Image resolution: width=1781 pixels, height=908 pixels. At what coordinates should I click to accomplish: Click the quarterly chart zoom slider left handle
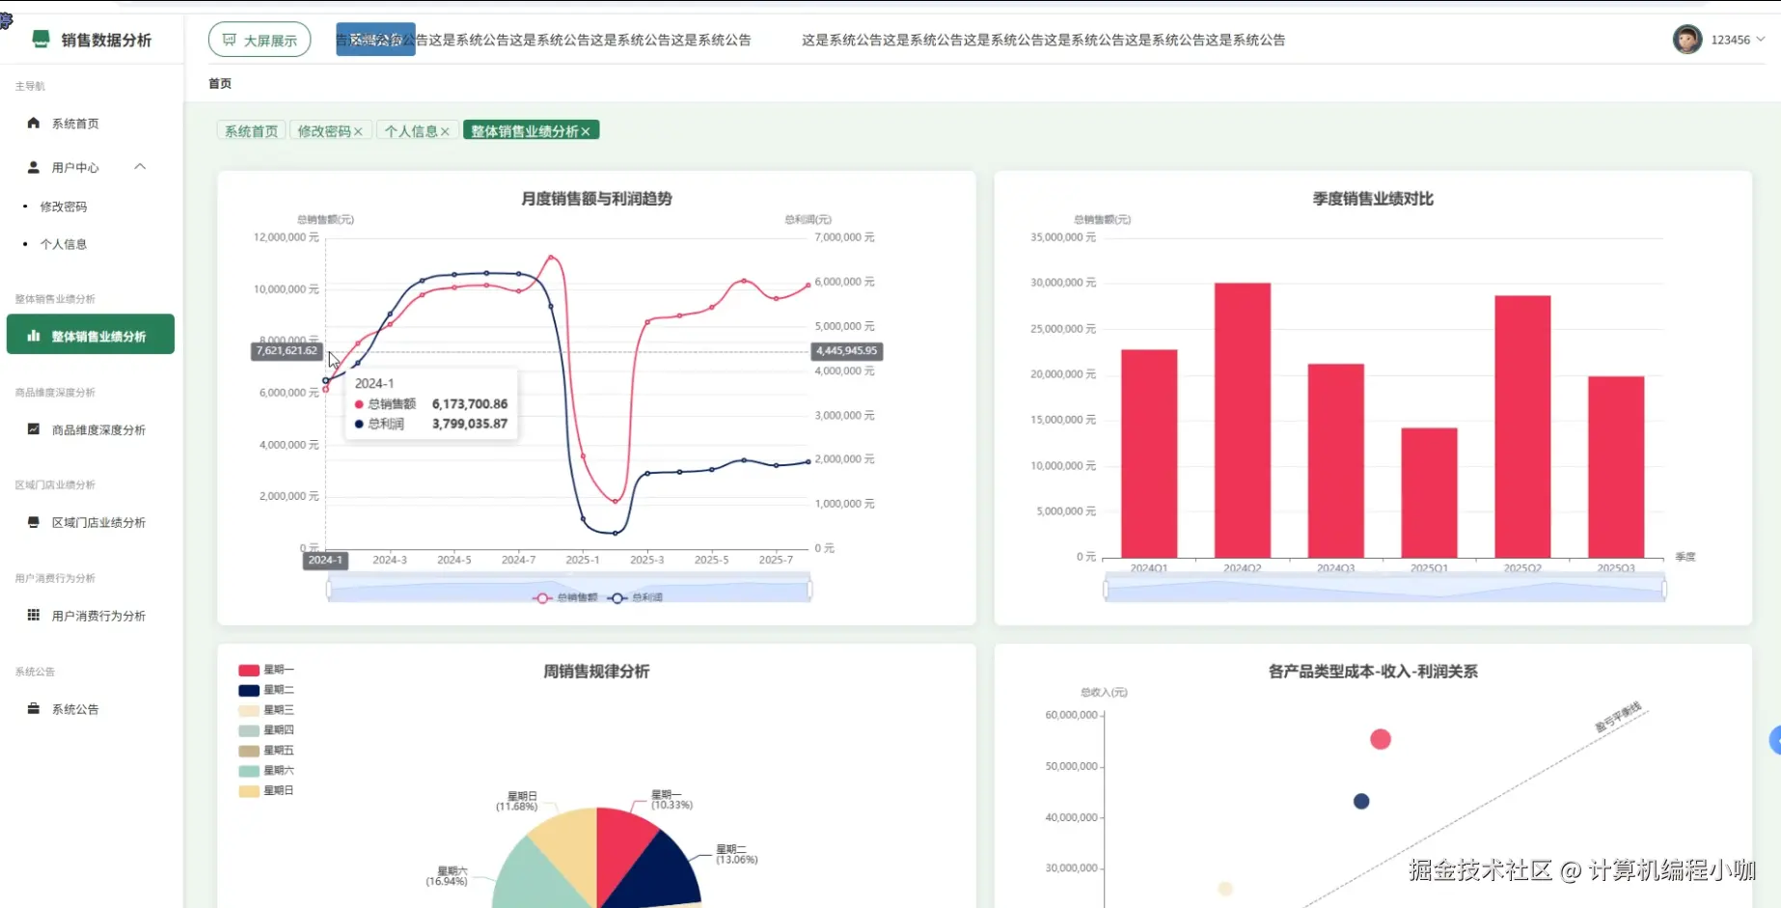(1106, 589)
